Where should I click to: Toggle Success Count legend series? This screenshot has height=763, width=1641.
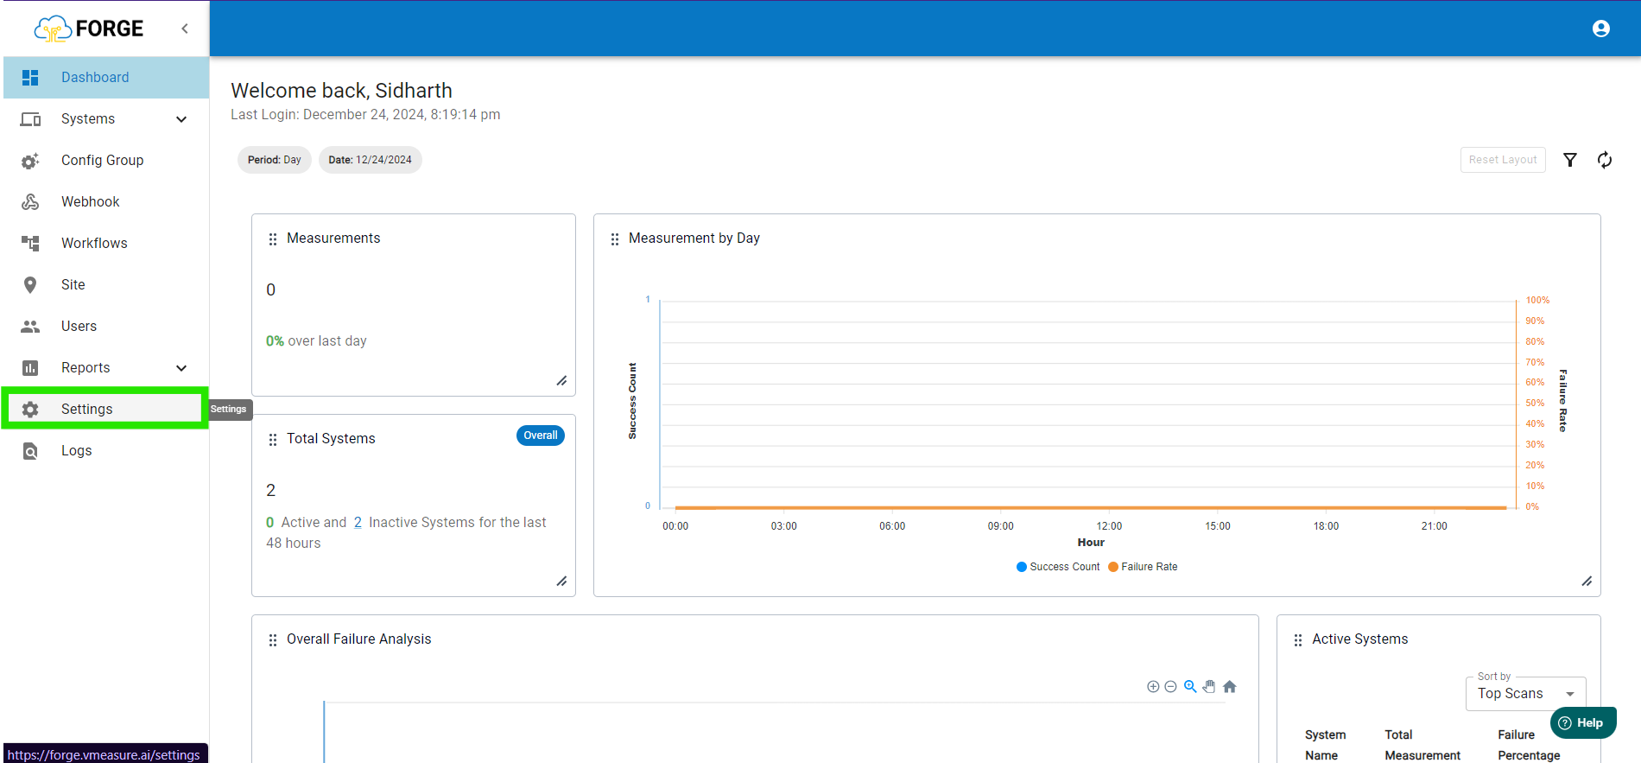1058,567
